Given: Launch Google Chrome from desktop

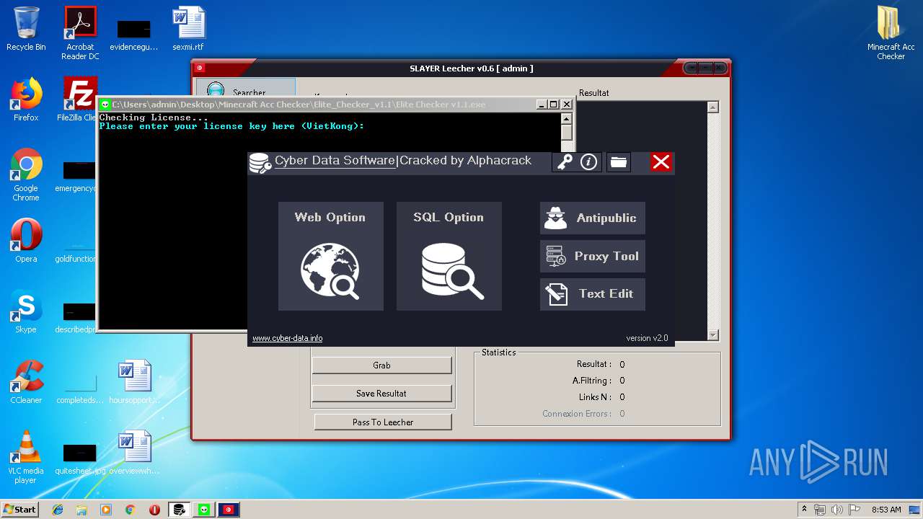Looking at the screenshot, I should [26, 174].
